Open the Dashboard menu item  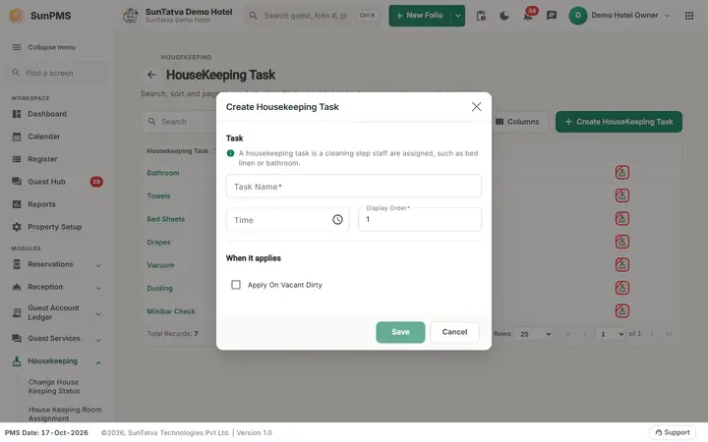coord(47,114)
